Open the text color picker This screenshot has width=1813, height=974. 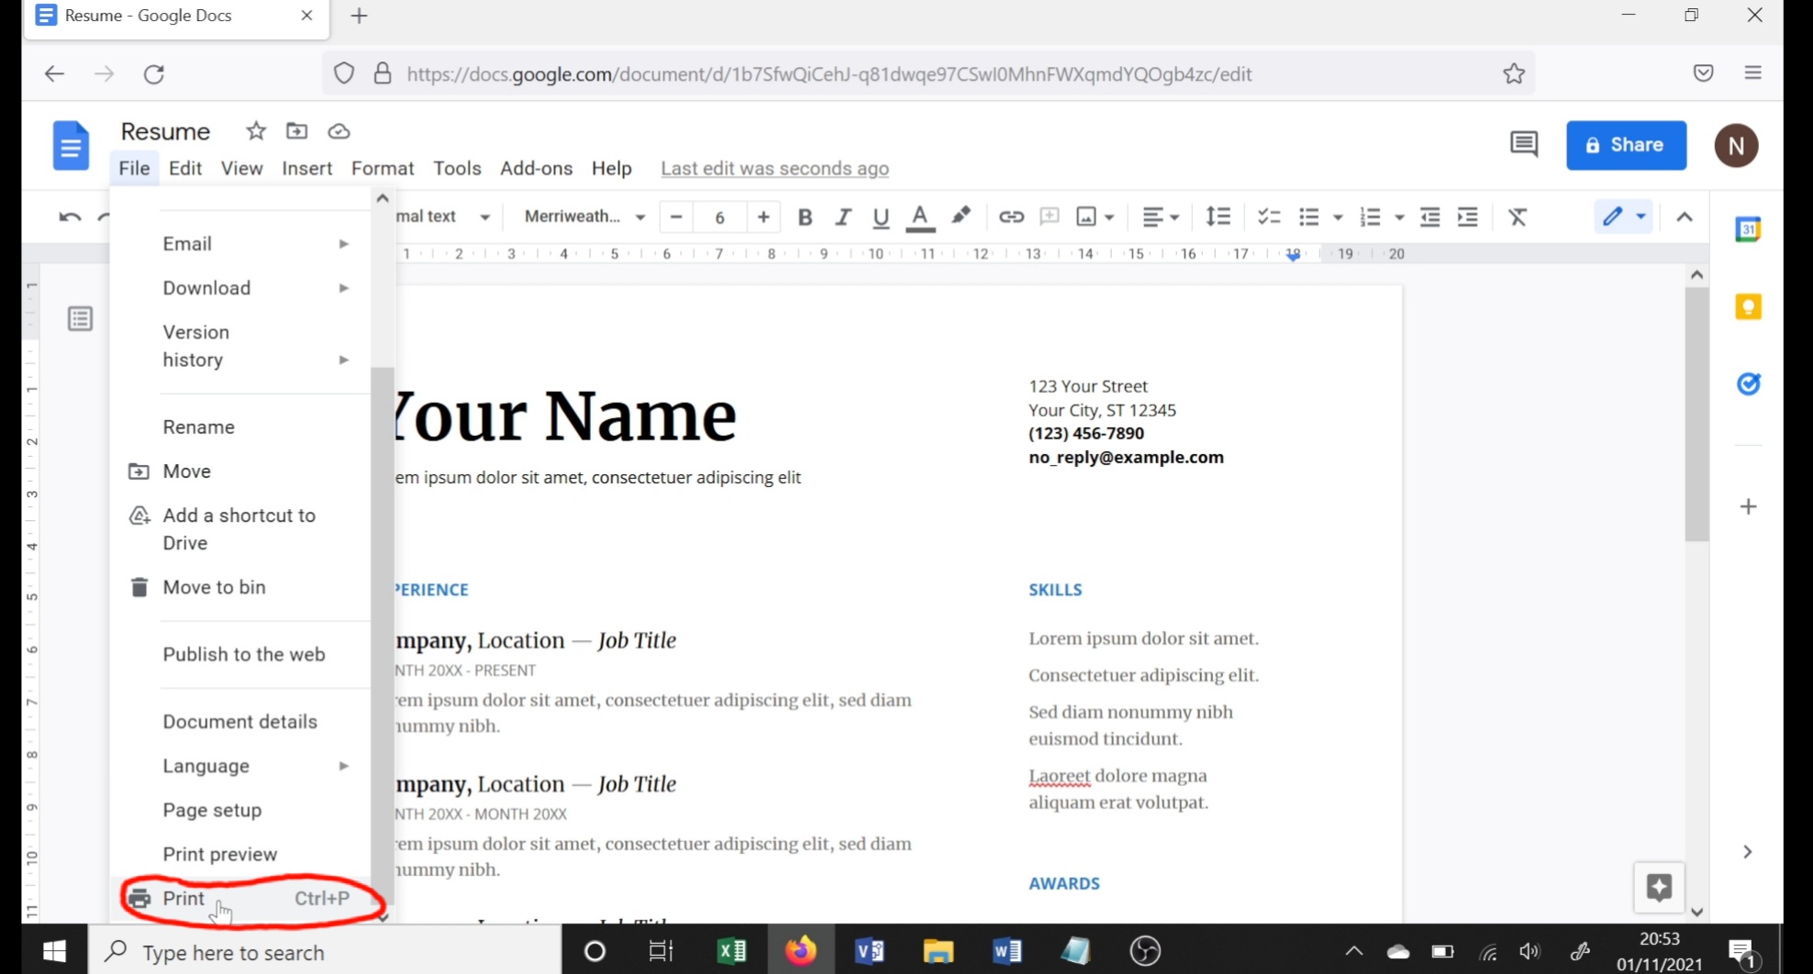click(919, 217)
